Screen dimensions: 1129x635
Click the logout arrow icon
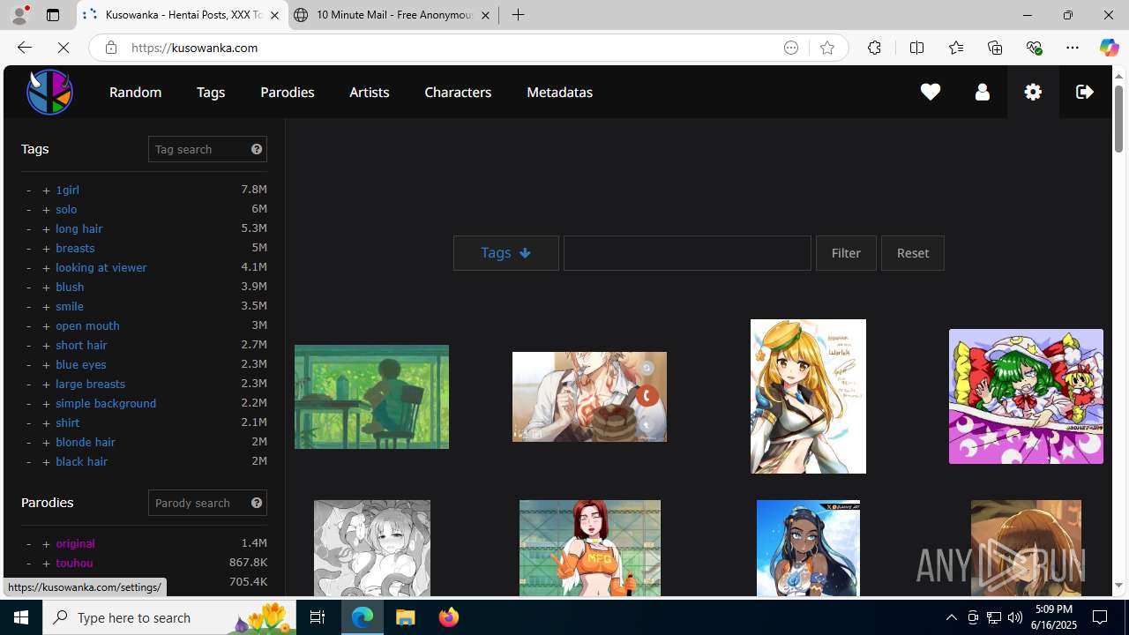1085,92
